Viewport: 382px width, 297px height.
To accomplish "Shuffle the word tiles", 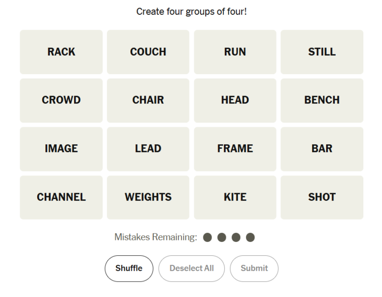I will (129, 268).
